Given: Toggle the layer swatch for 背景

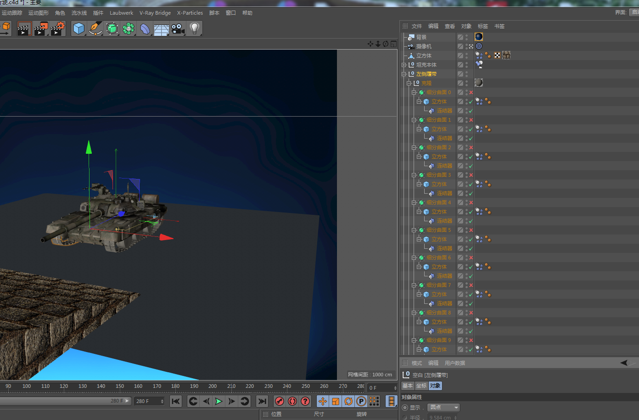Looking at the screenshot, I should pos(460,37).
